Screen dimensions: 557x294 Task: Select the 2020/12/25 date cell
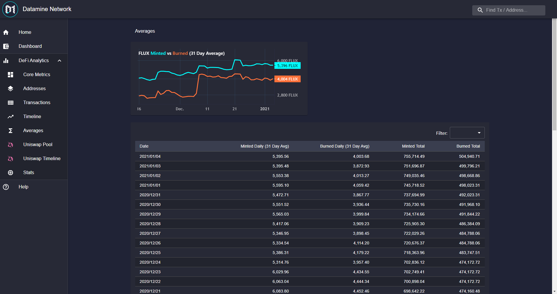[150, 253]
